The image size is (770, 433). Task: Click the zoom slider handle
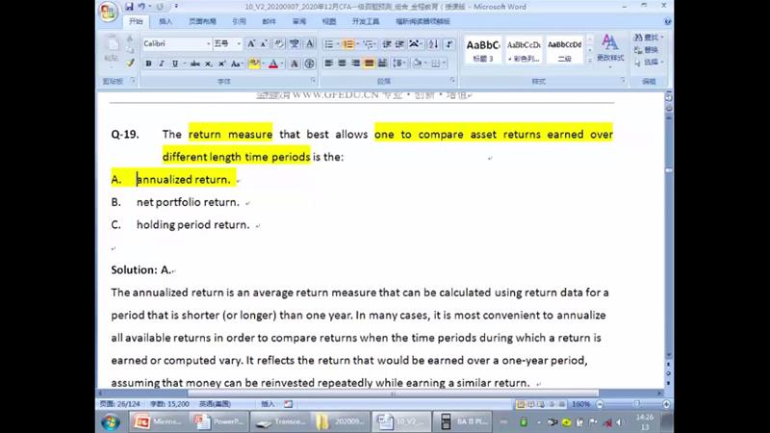coord(636,404)
